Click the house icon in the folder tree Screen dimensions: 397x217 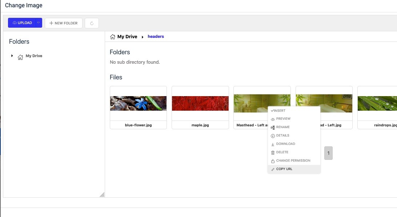tap(20, 56)
